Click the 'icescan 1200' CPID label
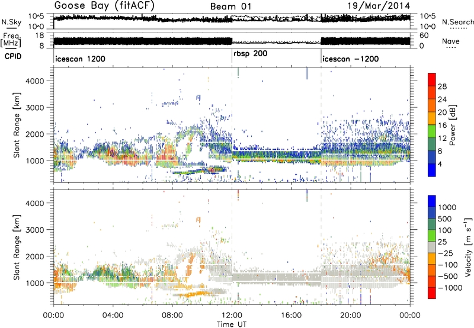The height and width of the screenshot is (328, 474). click(81, 59)
